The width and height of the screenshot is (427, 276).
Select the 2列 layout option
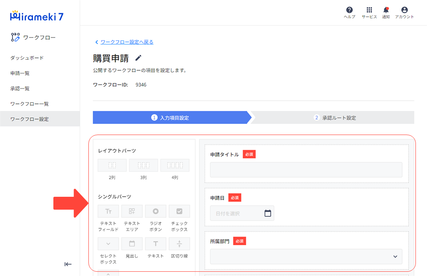click(x=112, y=165)
